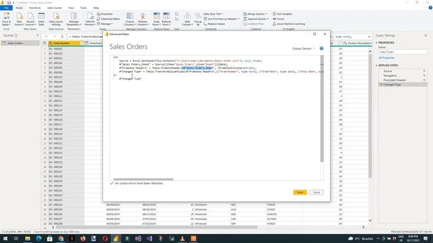433x243 pixels.
Task: Select the Navigation applied step
Action: point(390,76)
